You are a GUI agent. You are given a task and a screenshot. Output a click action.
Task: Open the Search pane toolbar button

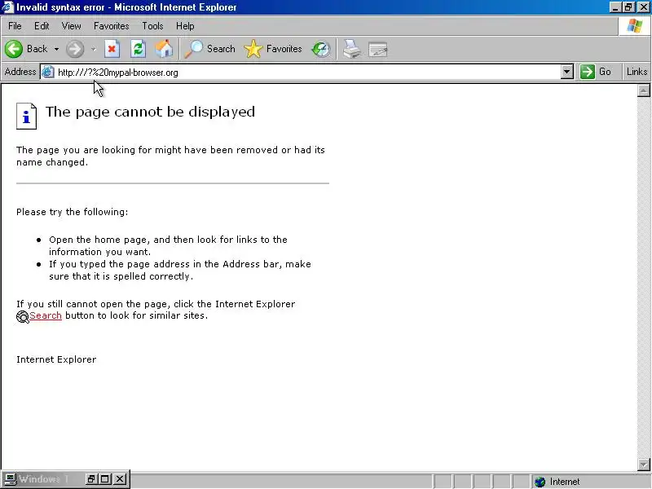(x=210, y=49)
